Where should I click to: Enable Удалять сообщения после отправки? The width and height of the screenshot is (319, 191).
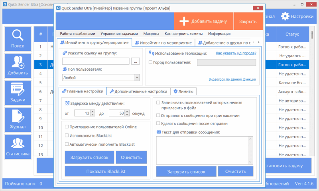point(158,123)
